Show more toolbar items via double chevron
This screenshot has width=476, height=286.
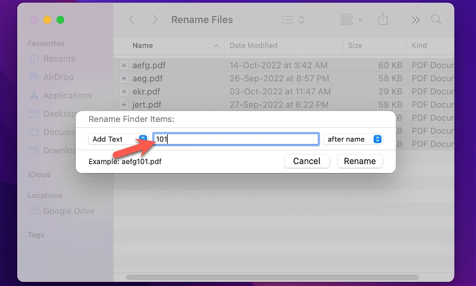[415, 20]
